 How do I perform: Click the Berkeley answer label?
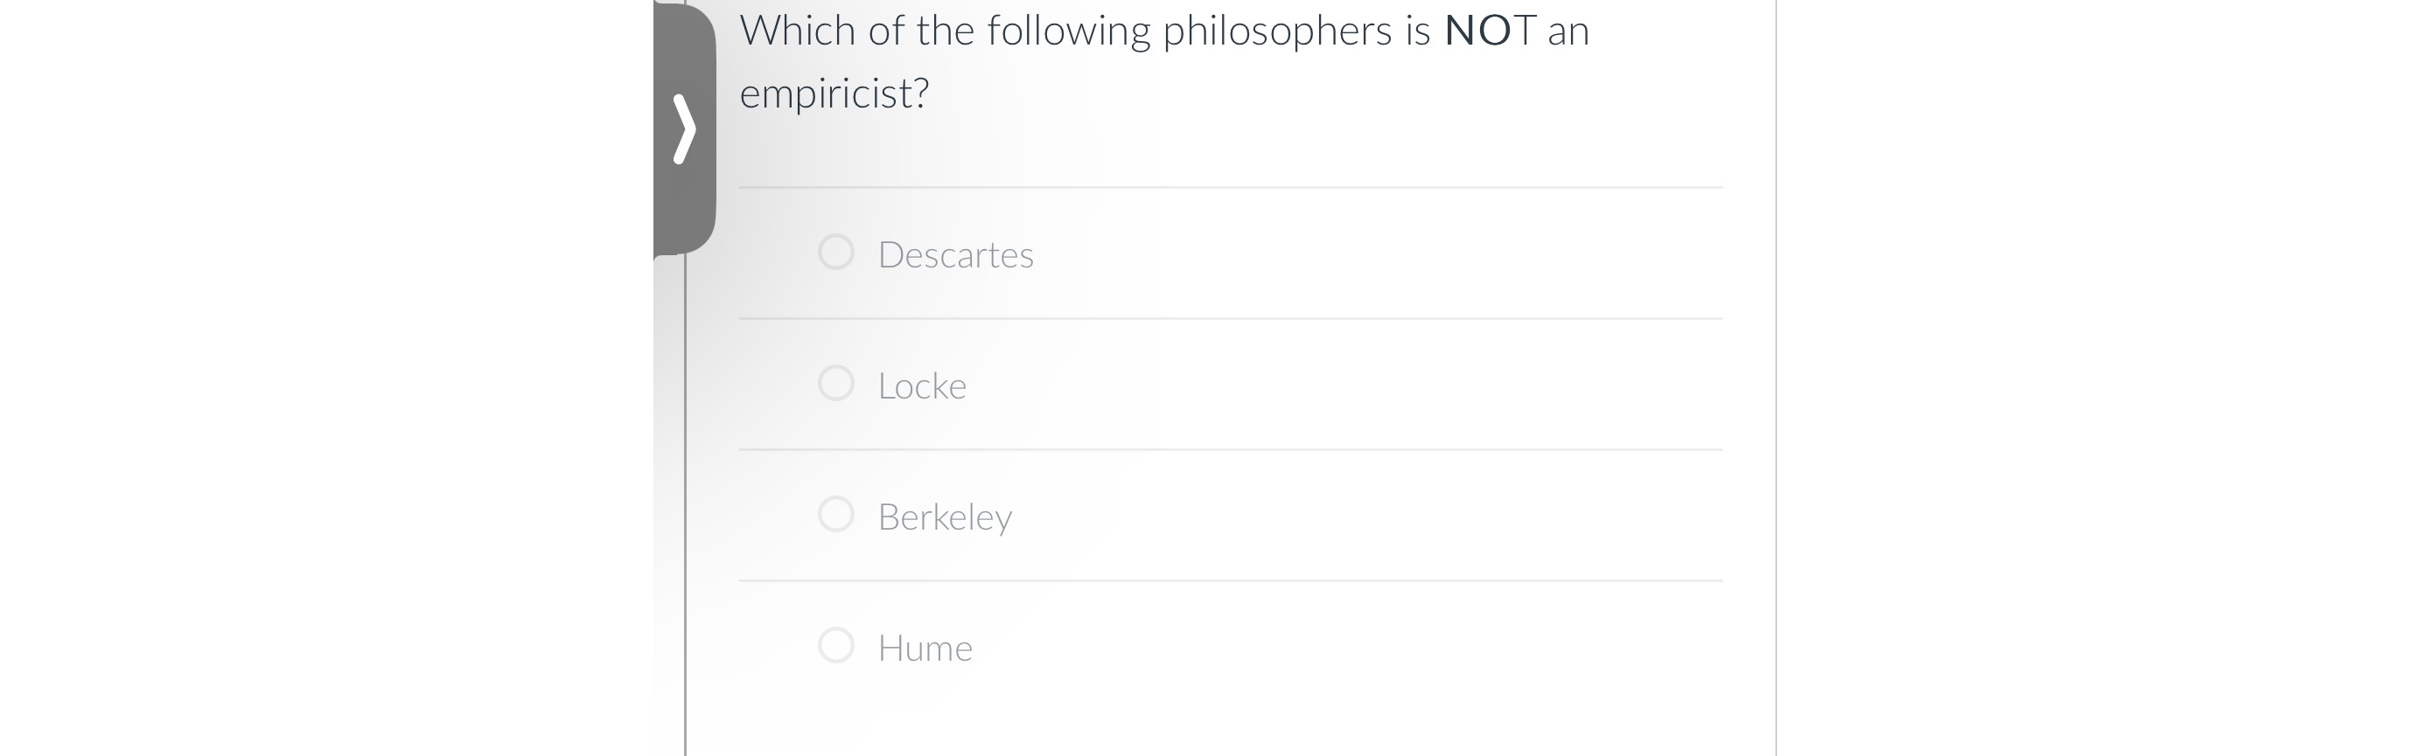pyautogui.click(x=944, y=517)
